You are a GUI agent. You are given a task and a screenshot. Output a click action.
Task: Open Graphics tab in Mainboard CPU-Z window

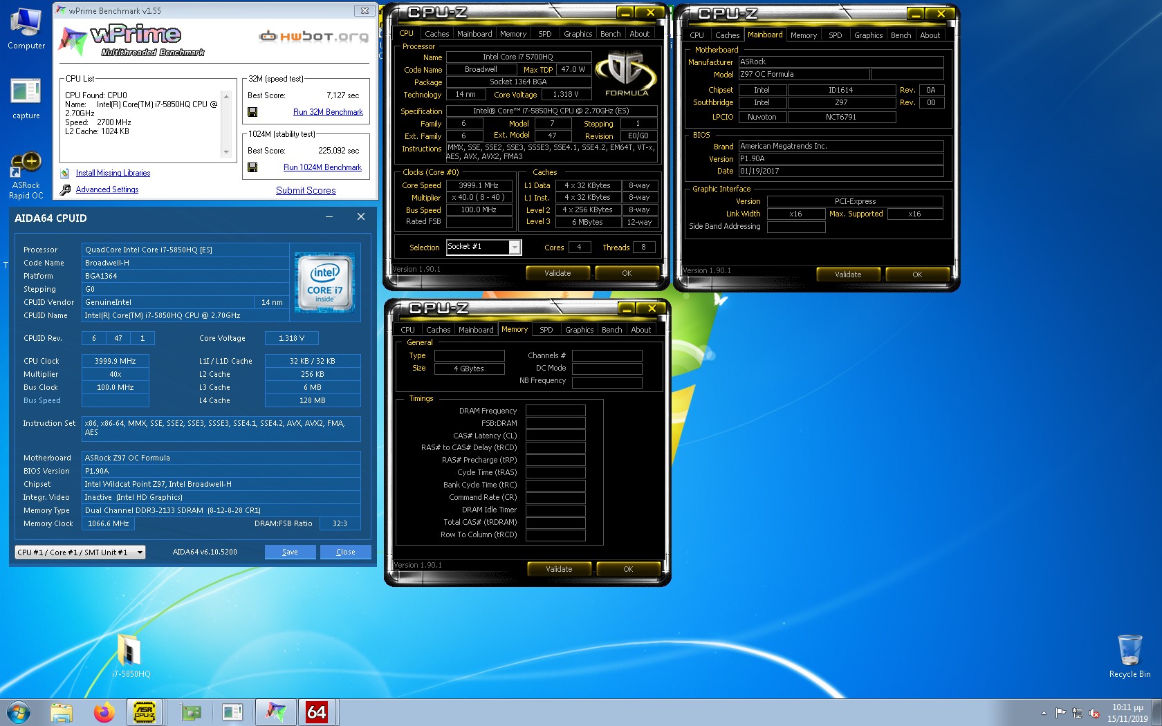[868, 35]
